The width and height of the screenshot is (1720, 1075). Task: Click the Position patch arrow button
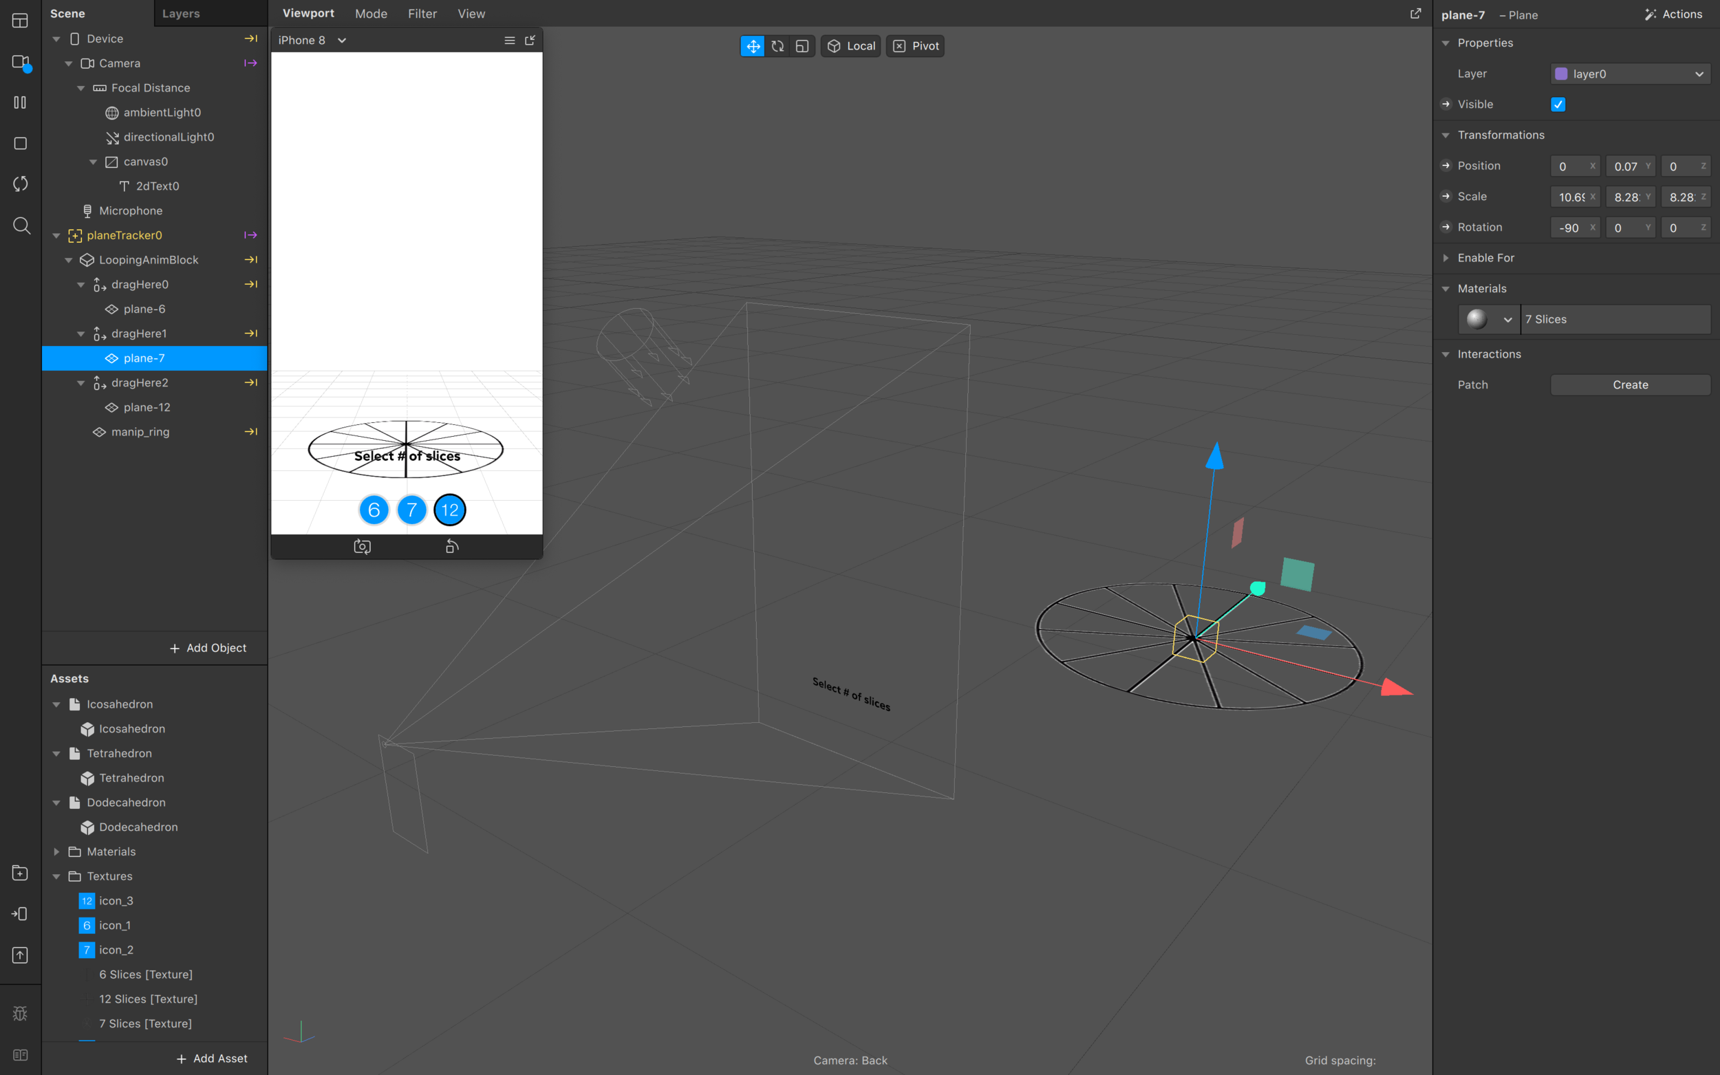pyautogui.click(x=1445, y=166)
